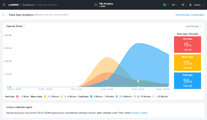Click the Create a report link

coord(139,113)
